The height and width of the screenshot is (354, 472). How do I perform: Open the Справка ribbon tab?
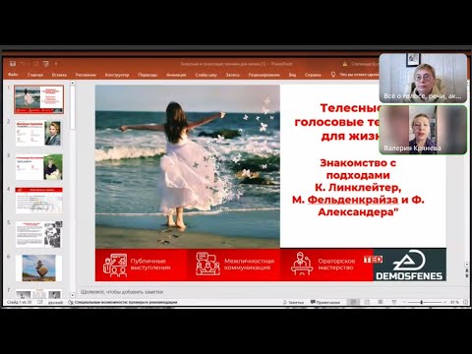coord(313,75)
